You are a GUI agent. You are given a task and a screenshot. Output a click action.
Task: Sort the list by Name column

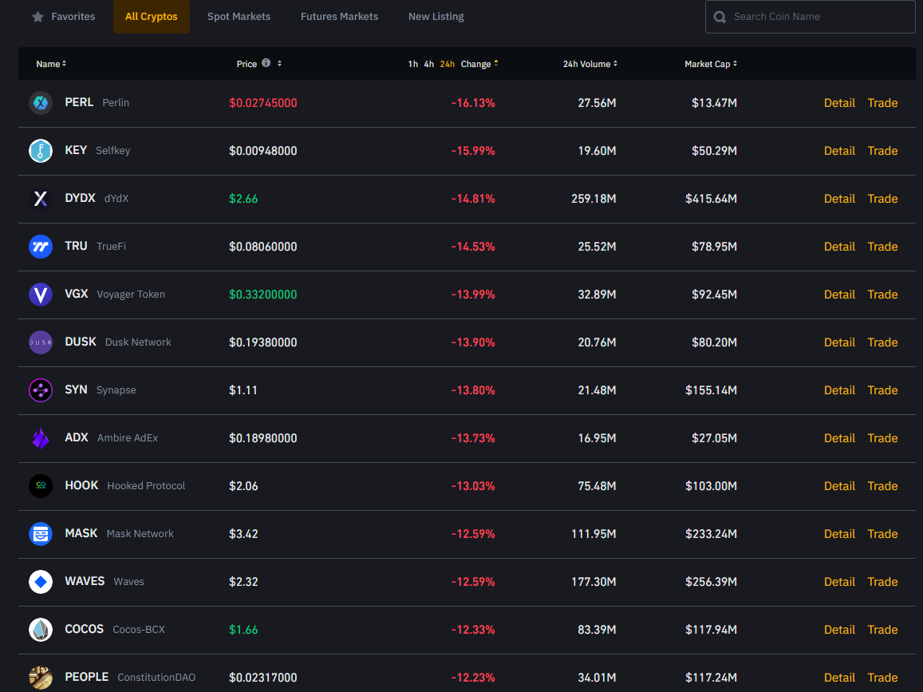coord(51,64)
